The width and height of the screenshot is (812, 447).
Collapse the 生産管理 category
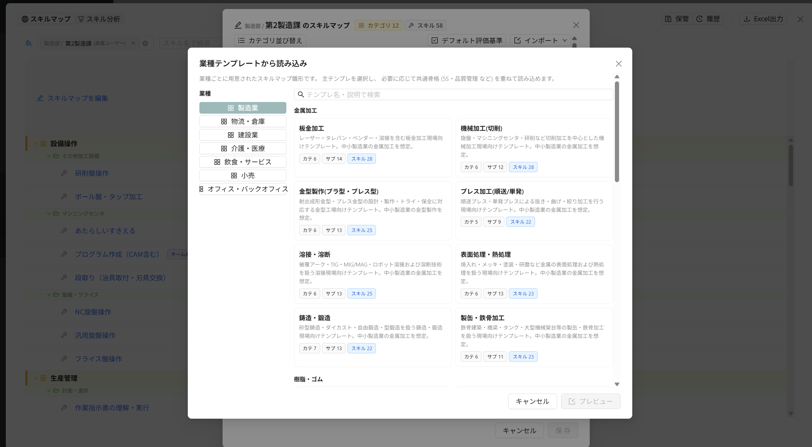(36, 378)
